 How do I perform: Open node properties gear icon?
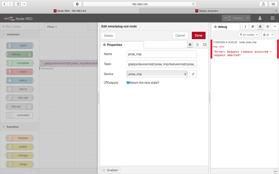click(190, 45)
